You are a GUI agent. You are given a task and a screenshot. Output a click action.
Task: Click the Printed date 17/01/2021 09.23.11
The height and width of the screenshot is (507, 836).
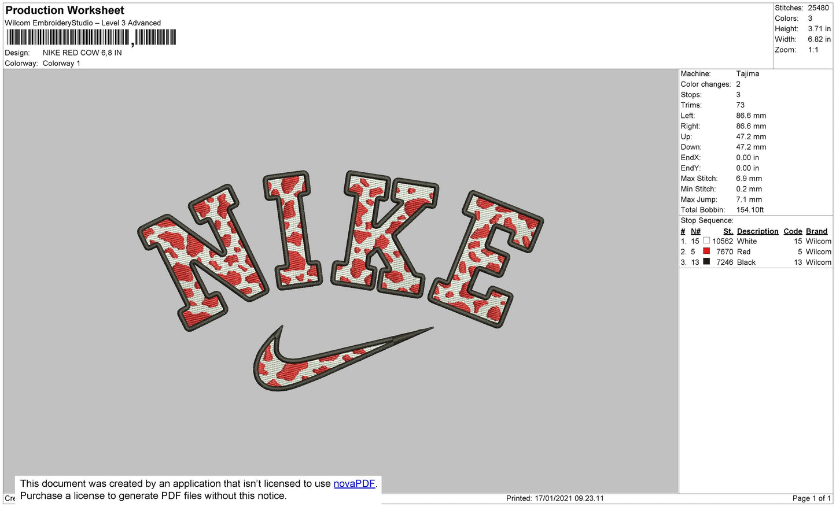569,498
